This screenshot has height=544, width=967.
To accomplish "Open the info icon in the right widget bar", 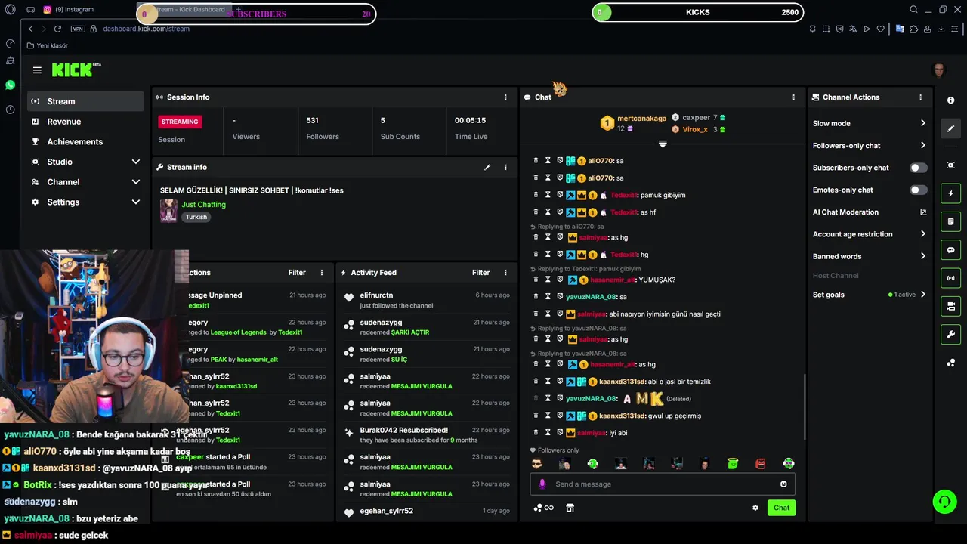I will click(x=950, y=100).
